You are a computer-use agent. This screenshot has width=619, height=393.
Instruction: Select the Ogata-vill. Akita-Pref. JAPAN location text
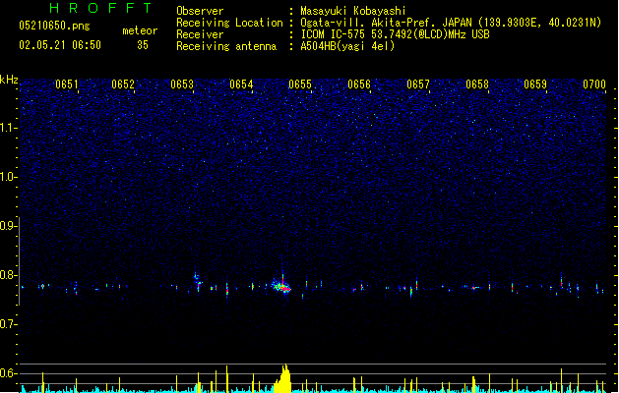(451, 23)
